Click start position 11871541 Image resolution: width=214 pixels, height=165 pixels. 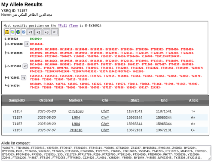pyautogui.click(x=134, y=111)
